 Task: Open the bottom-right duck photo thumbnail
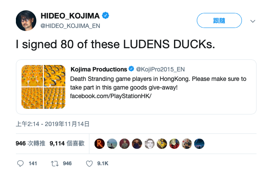pyautogui.click(x=54, y=98)
